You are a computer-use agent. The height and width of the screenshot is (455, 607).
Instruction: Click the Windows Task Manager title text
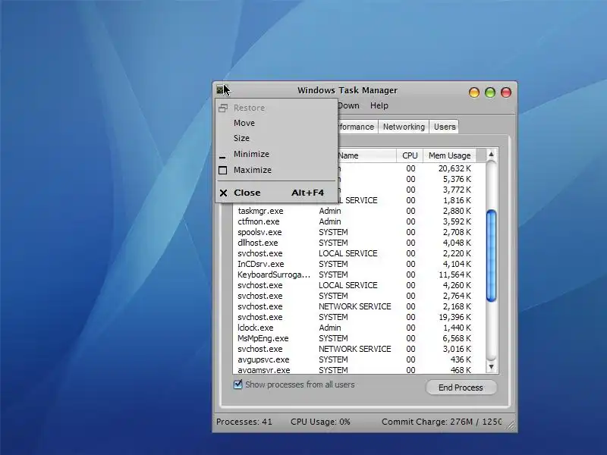348,90
